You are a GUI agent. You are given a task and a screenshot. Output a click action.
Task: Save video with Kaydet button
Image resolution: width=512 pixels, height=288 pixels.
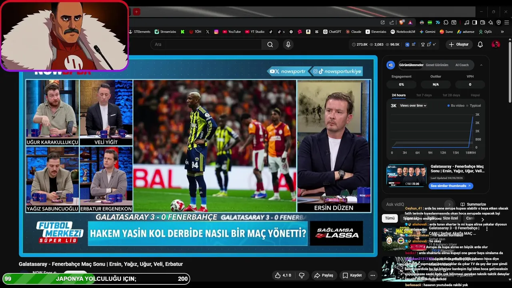[352, 275]
